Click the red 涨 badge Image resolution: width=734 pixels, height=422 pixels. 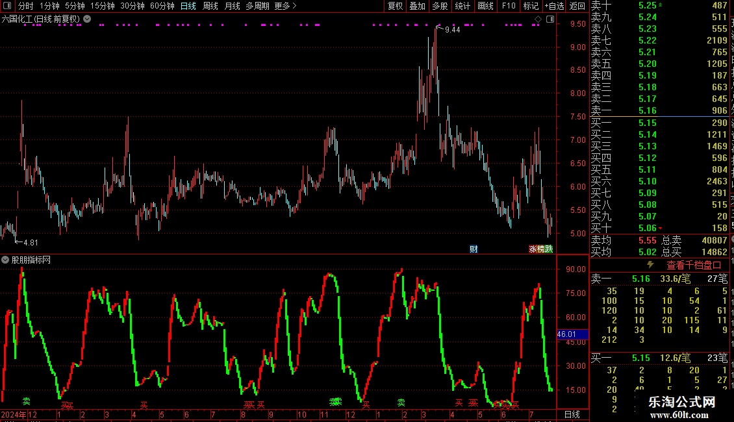pyautogui.click(x=533, y=249)
